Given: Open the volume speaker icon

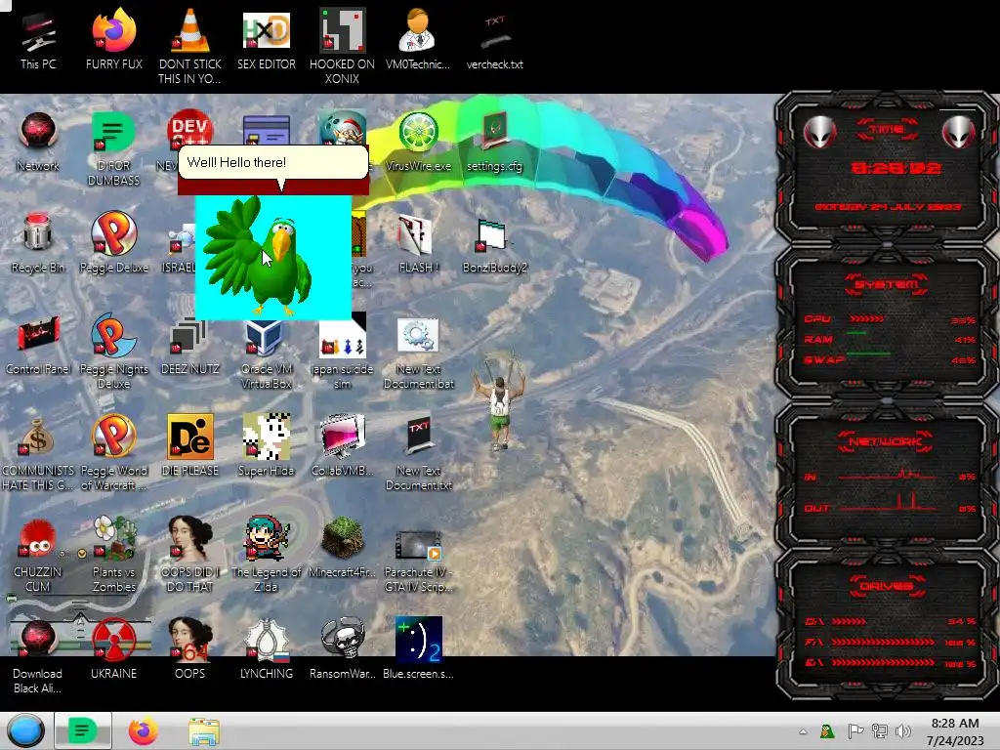Looking at the screenshot, I should [x=903, y=730].
